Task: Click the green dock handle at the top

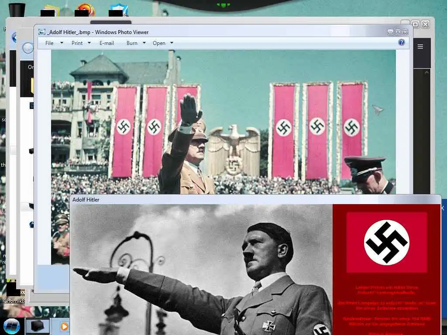Action: pos(223,5)
